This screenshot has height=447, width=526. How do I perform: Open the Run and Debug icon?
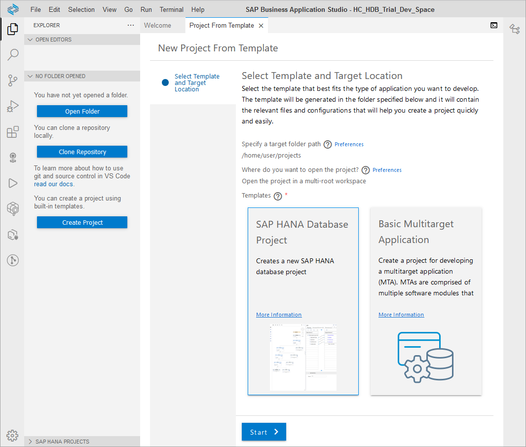pos(13,106)
